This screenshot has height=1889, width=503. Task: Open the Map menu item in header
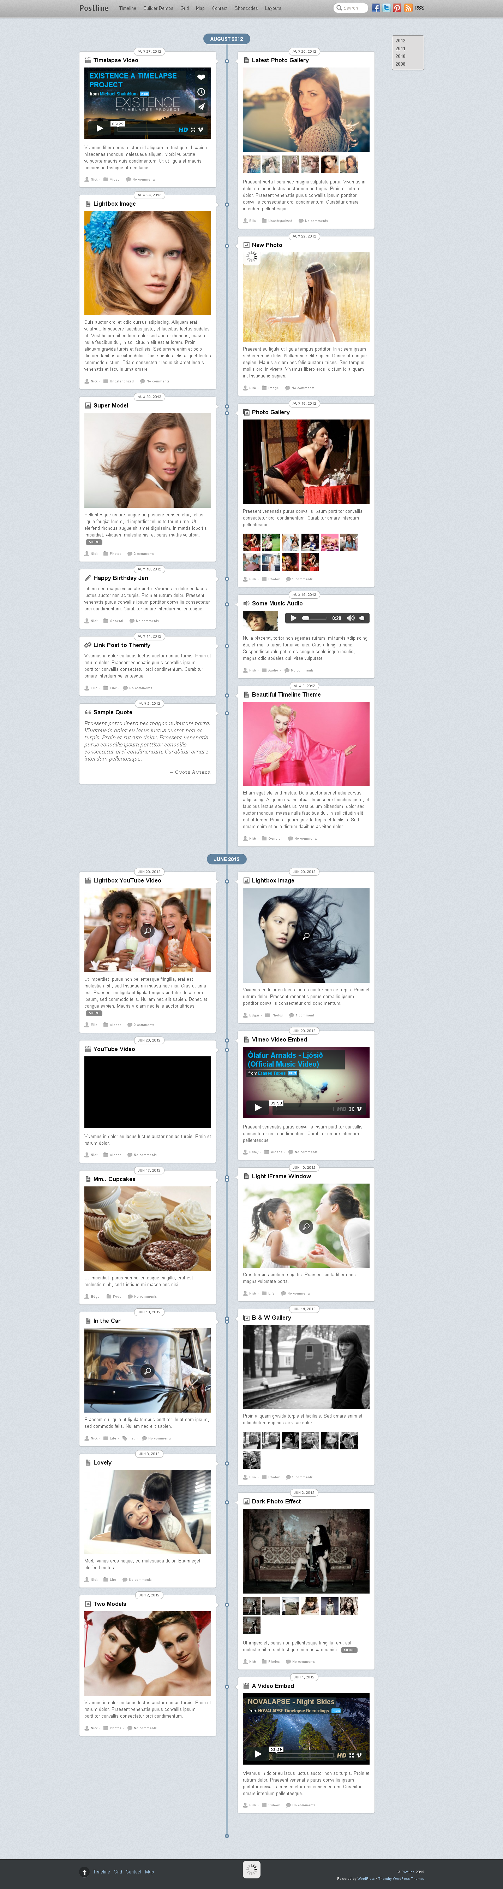[x=200, y=8]
